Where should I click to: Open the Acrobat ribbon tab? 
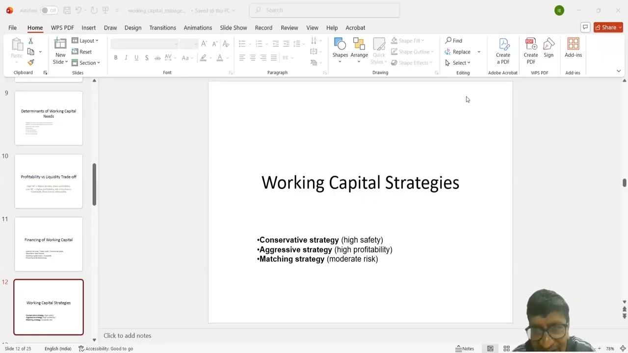pos(355,27)
